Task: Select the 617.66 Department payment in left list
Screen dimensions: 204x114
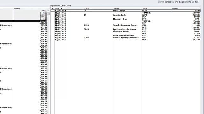Action: [24, 89]
